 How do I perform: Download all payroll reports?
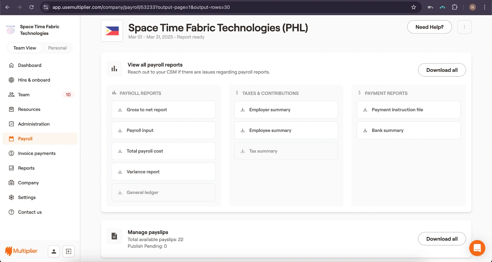tap(442, 70)
